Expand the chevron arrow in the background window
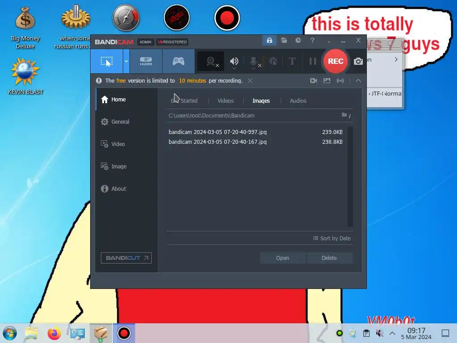Screen dimensions: 457x343 (396, 59)
